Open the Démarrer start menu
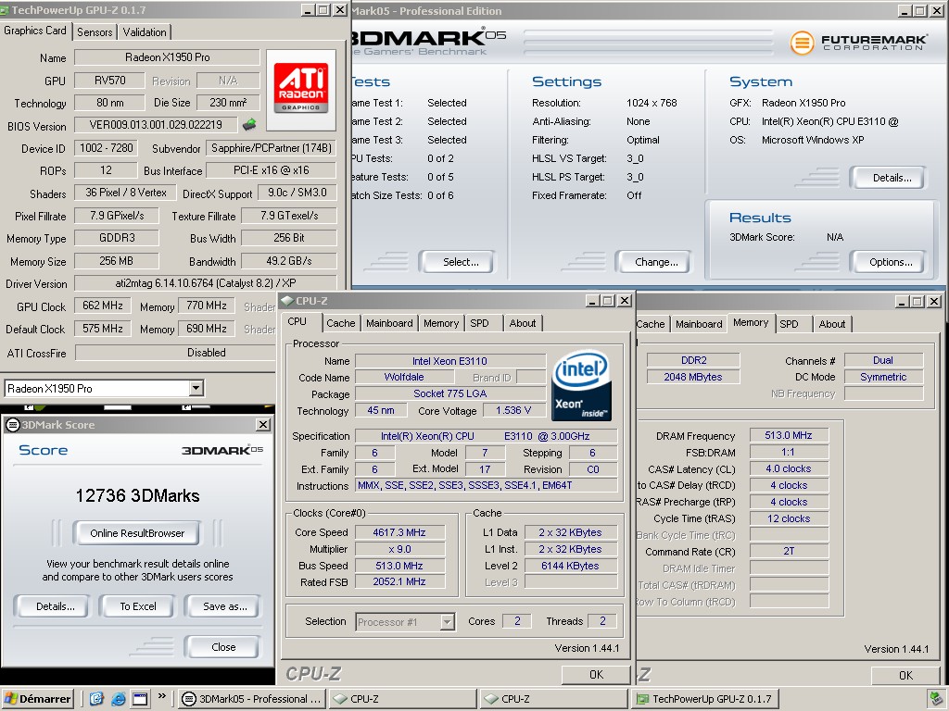949x711 pixels. tap(37, 699)
